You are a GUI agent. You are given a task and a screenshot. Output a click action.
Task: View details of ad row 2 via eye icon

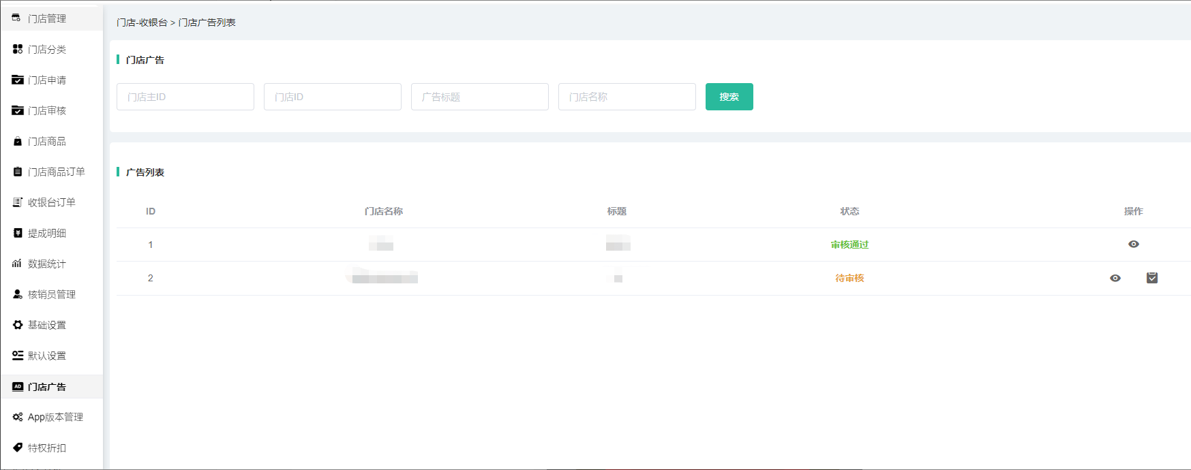[x=1115, y=278]
